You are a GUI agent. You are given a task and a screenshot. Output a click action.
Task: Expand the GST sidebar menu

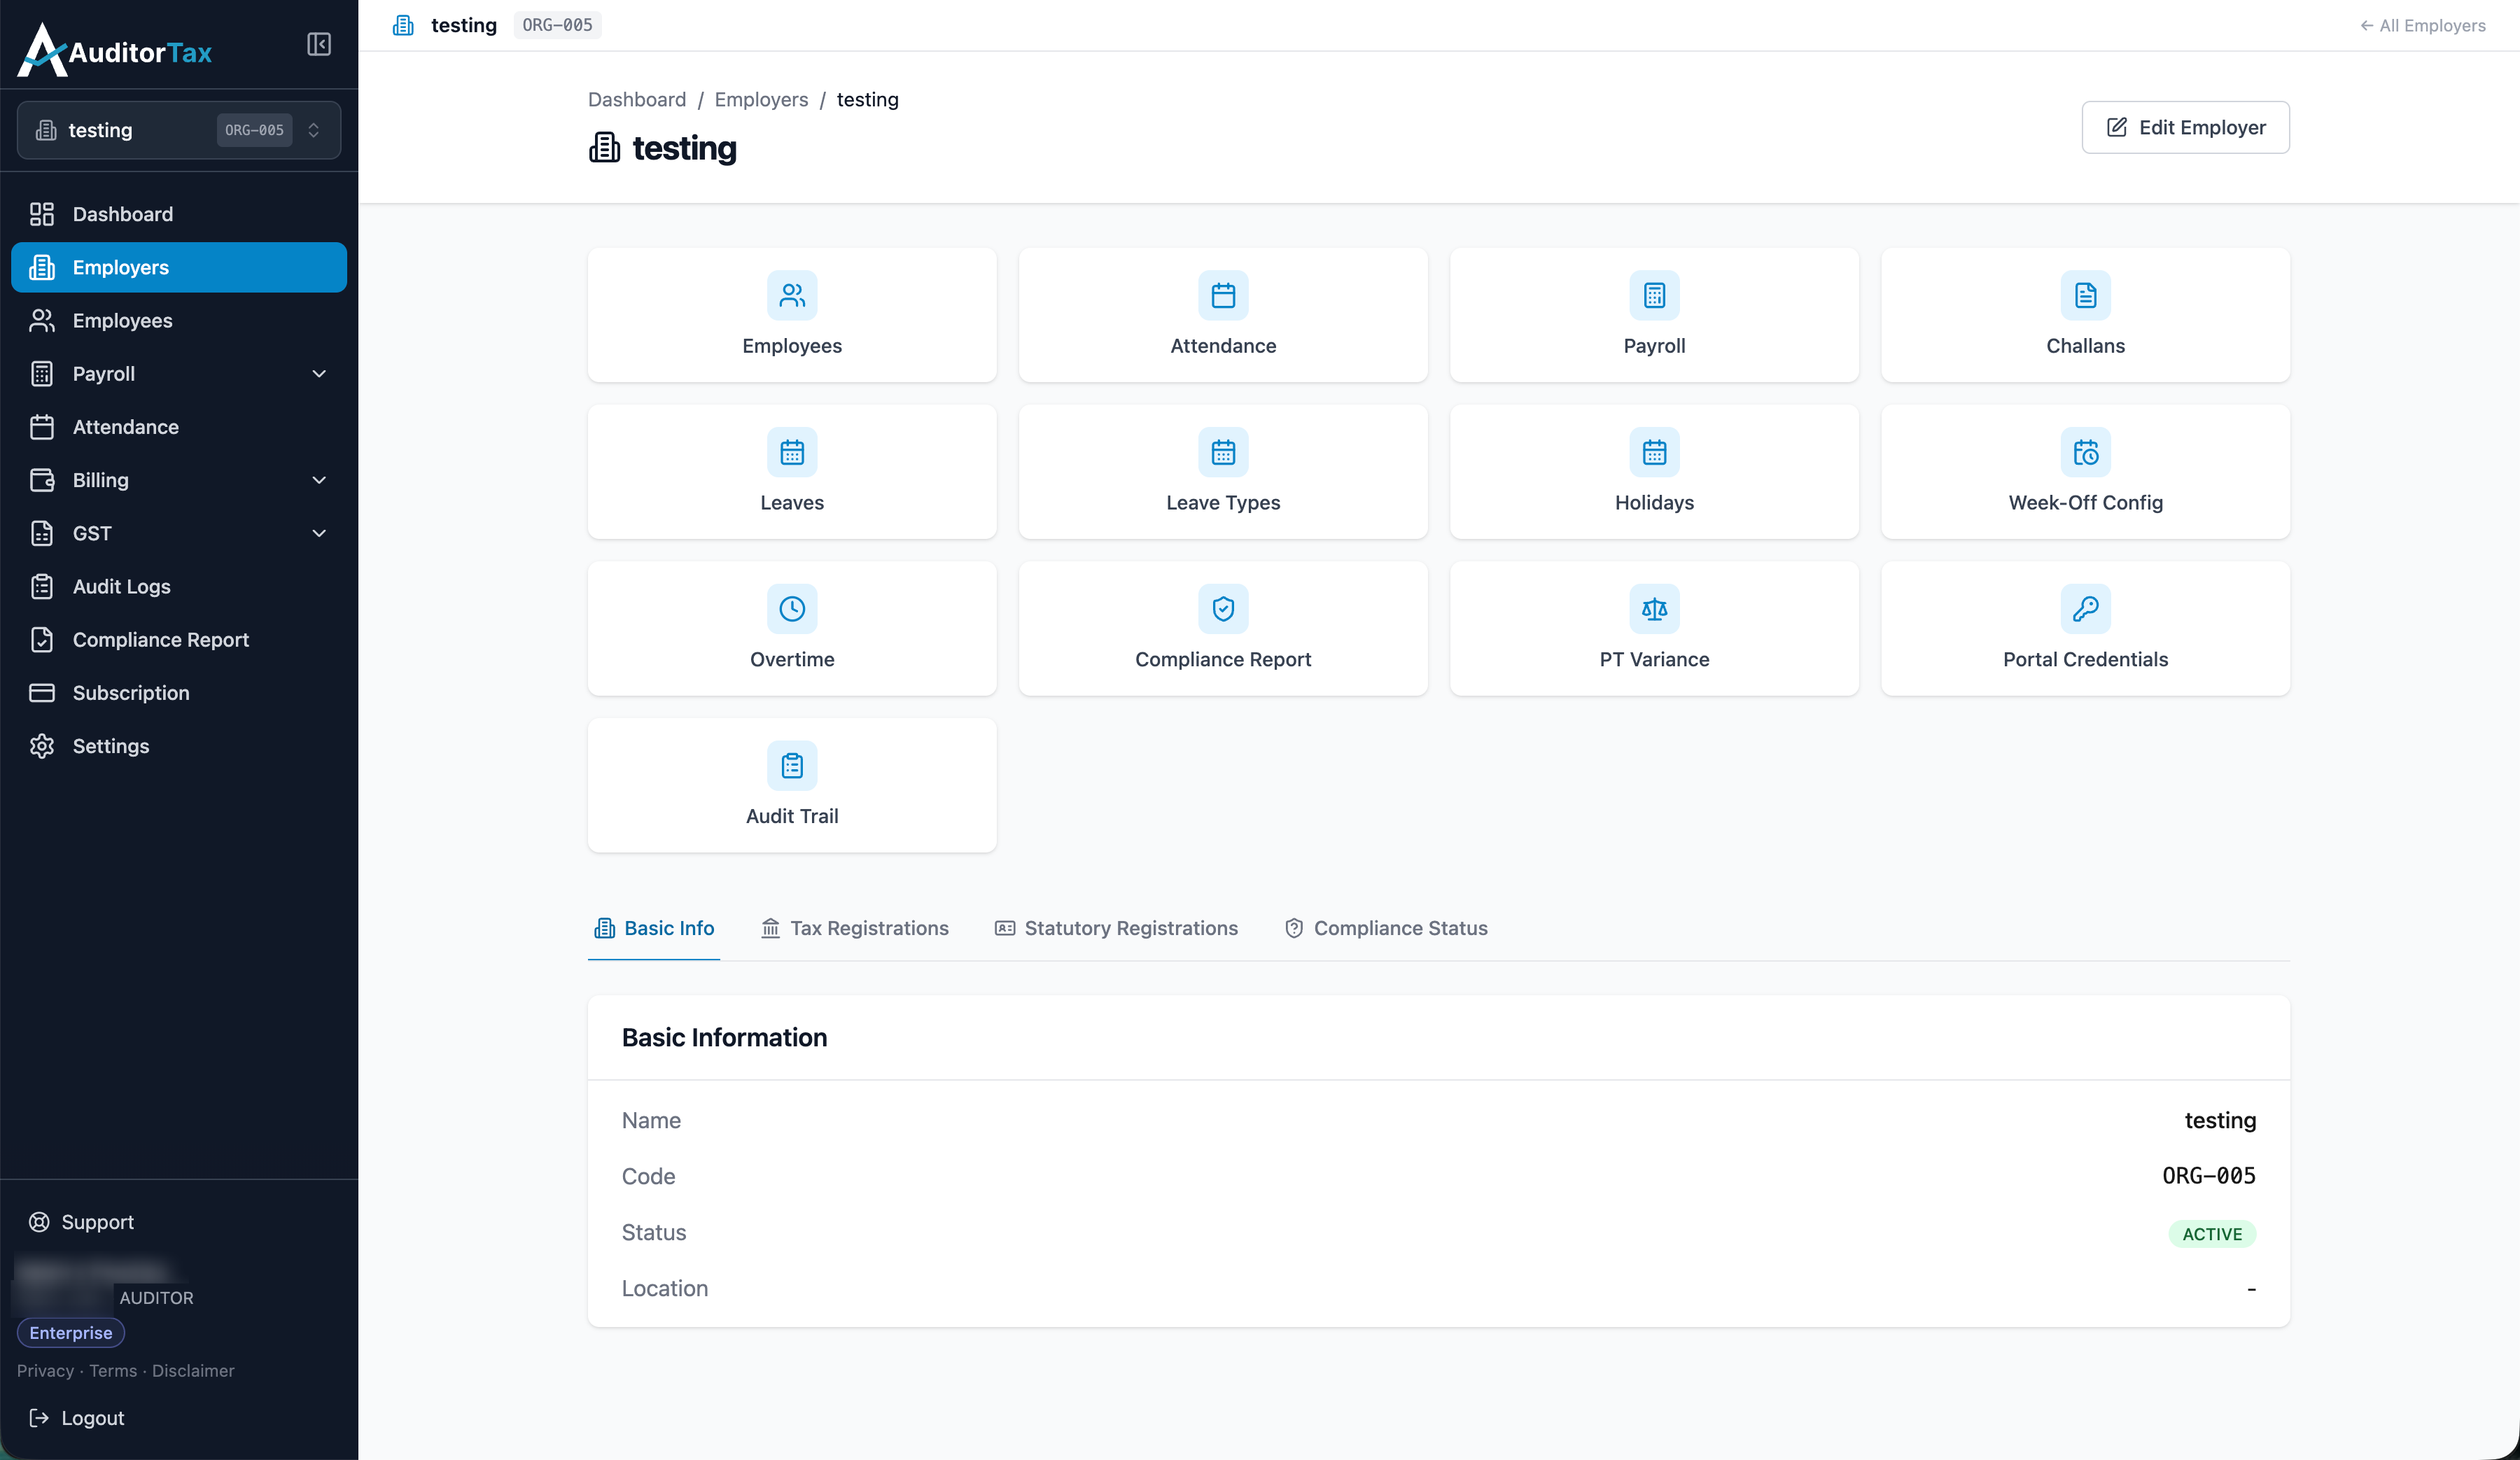(179, 533)
